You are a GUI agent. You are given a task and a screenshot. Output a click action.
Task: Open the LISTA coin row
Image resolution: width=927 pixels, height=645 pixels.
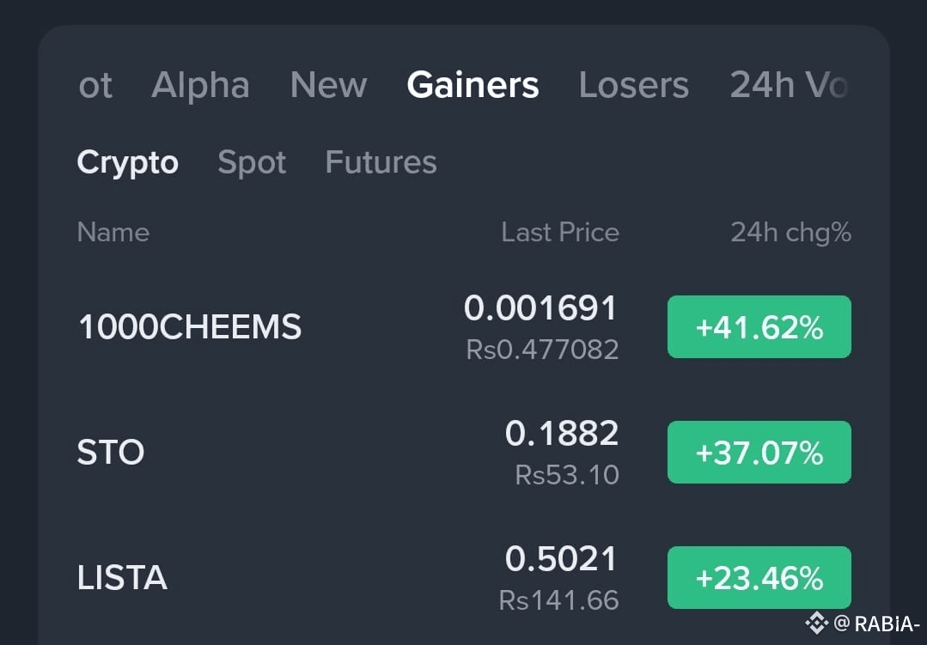tap(464, 578)
